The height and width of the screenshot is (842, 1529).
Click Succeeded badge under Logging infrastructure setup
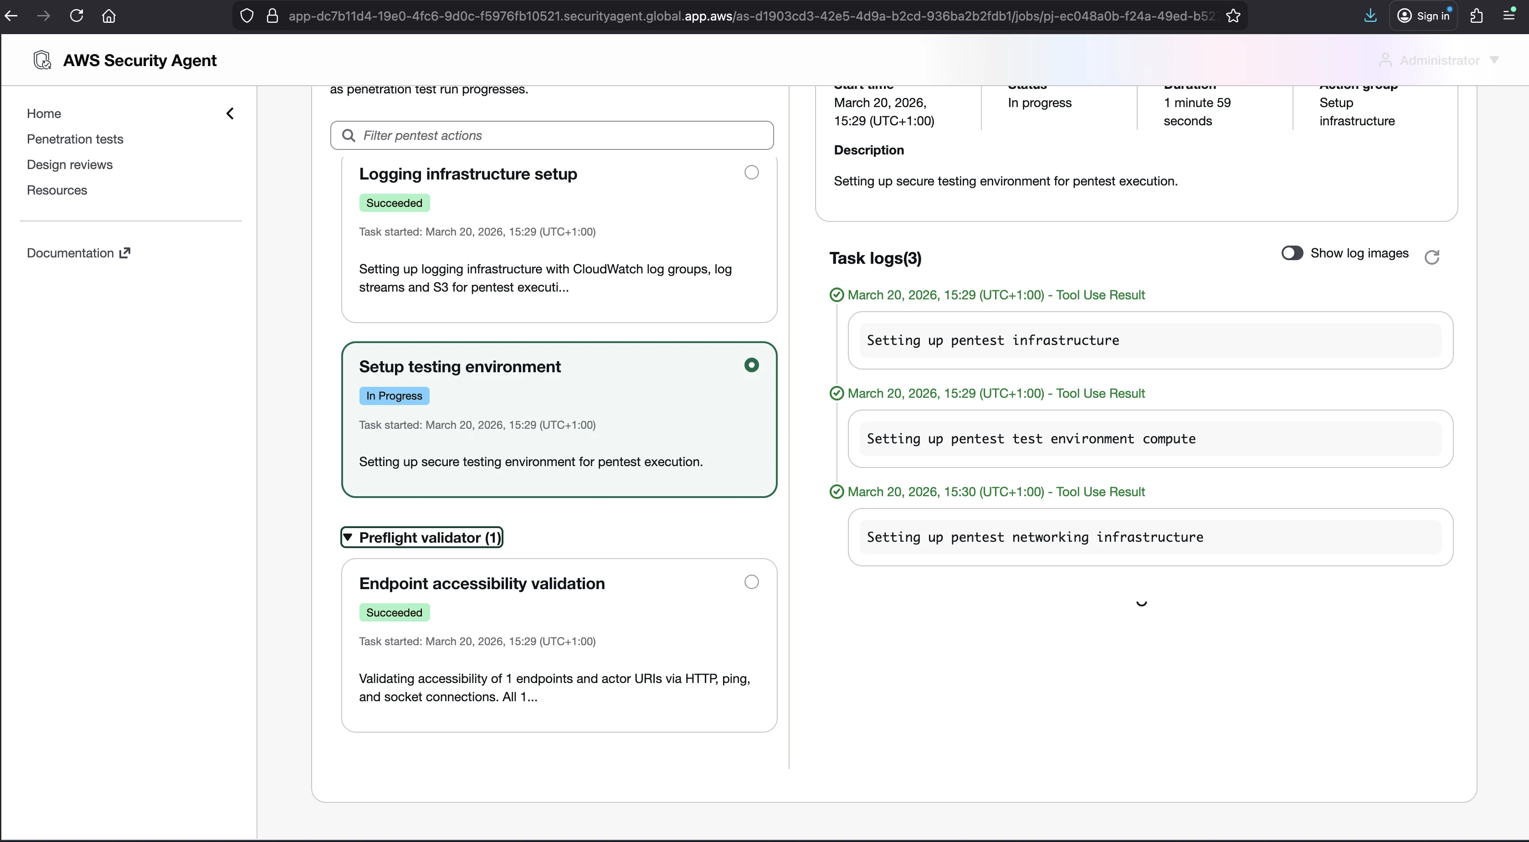pyautogui.click(x=394, y=203)
